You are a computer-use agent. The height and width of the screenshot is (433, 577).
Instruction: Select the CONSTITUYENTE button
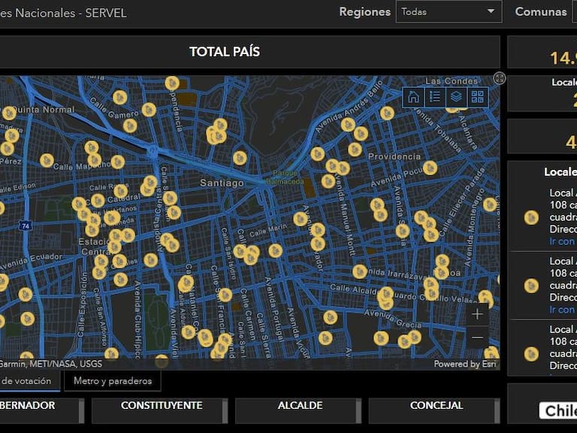pyautogui.click(x=161, y=406)
